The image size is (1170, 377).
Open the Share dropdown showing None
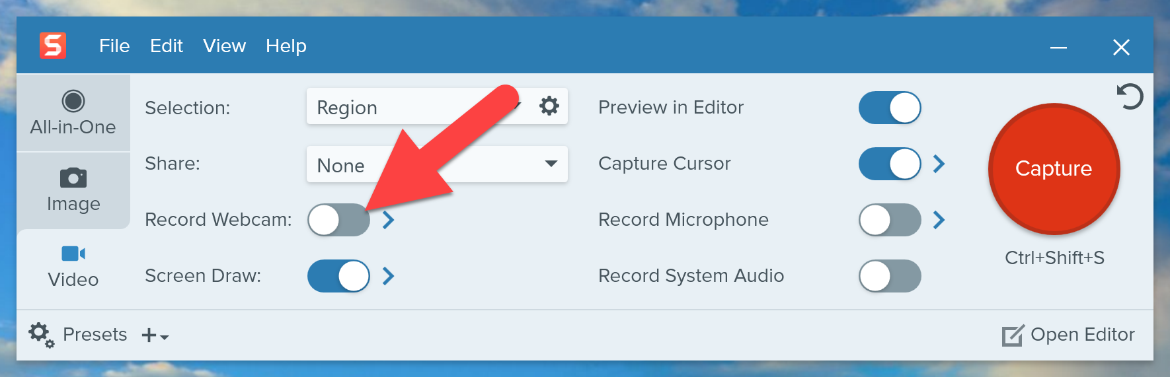tap(436, 164)
